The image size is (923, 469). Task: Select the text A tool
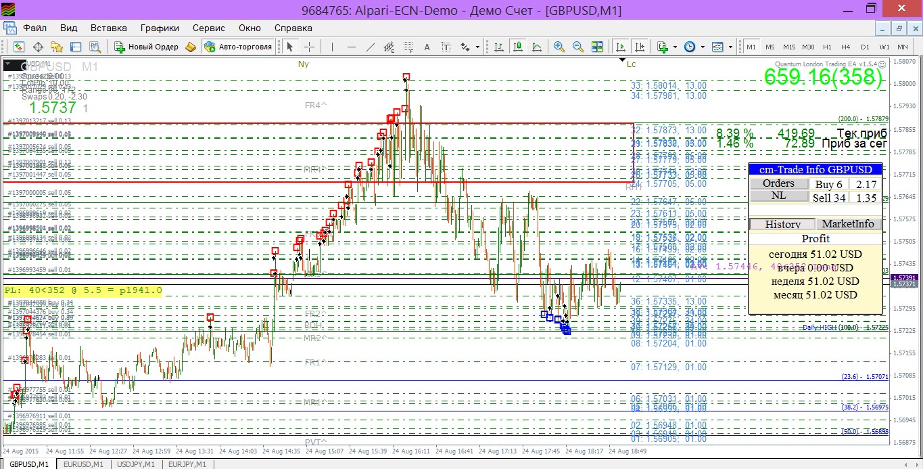427,47
